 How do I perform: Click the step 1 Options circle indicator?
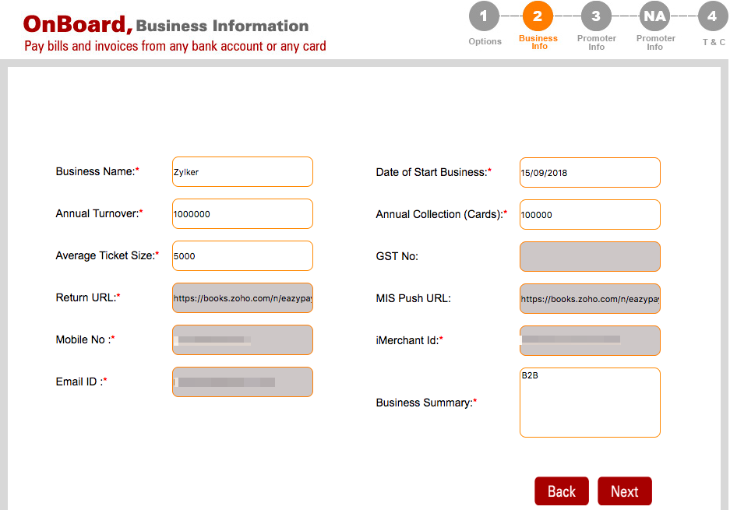click(x=484, y=16)
